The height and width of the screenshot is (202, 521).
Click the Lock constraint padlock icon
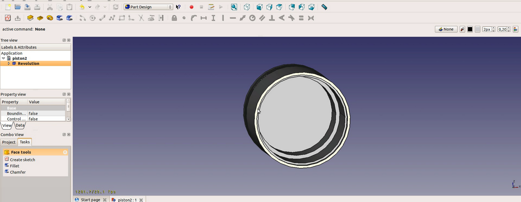[174, 18]
